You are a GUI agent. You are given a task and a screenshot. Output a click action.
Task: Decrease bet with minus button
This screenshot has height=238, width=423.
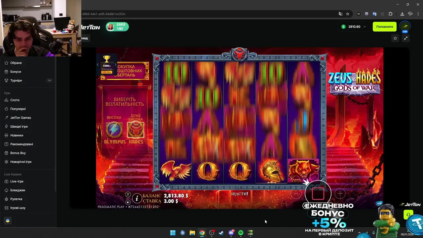coord(296,194)
